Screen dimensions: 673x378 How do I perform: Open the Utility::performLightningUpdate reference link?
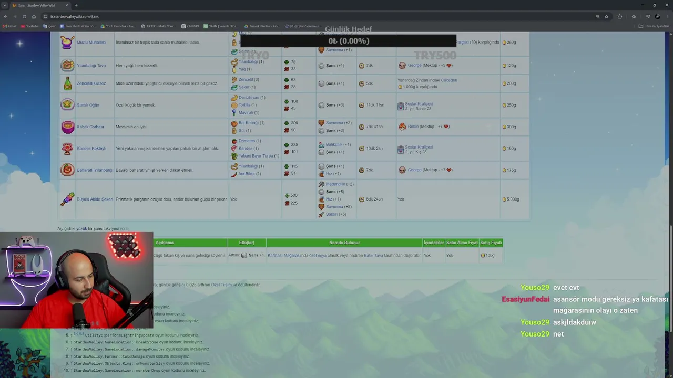[120, 335]
